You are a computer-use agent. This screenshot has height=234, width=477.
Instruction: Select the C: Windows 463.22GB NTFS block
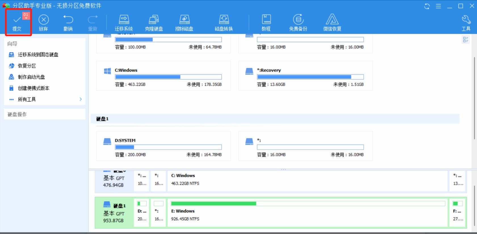pyautogui.click(x=308, y=181)
